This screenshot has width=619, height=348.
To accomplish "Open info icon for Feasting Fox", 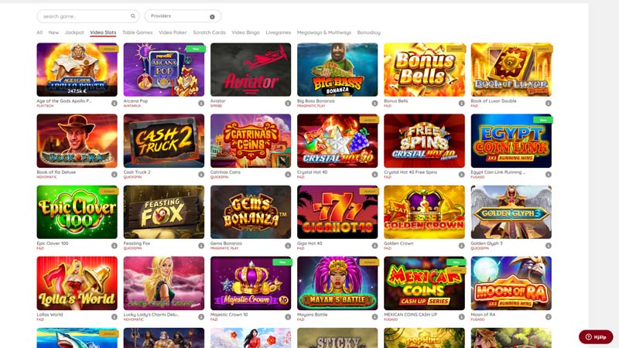I will click(201, 245).
